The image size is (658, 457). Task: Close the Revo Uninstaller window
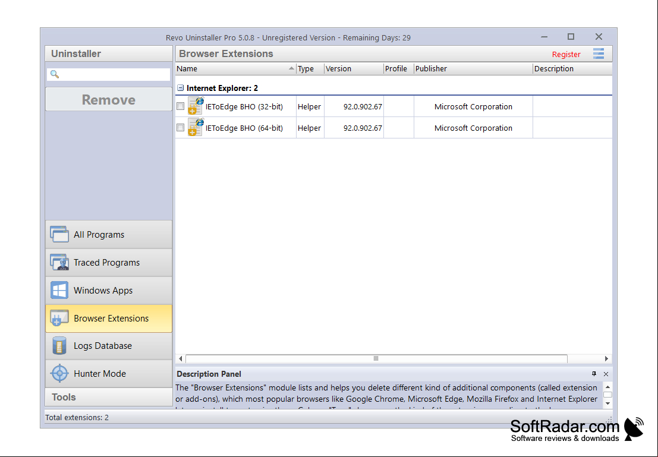599,37
